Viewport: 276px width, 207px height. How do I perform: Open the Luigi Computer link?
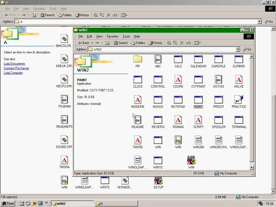(13, 73)
